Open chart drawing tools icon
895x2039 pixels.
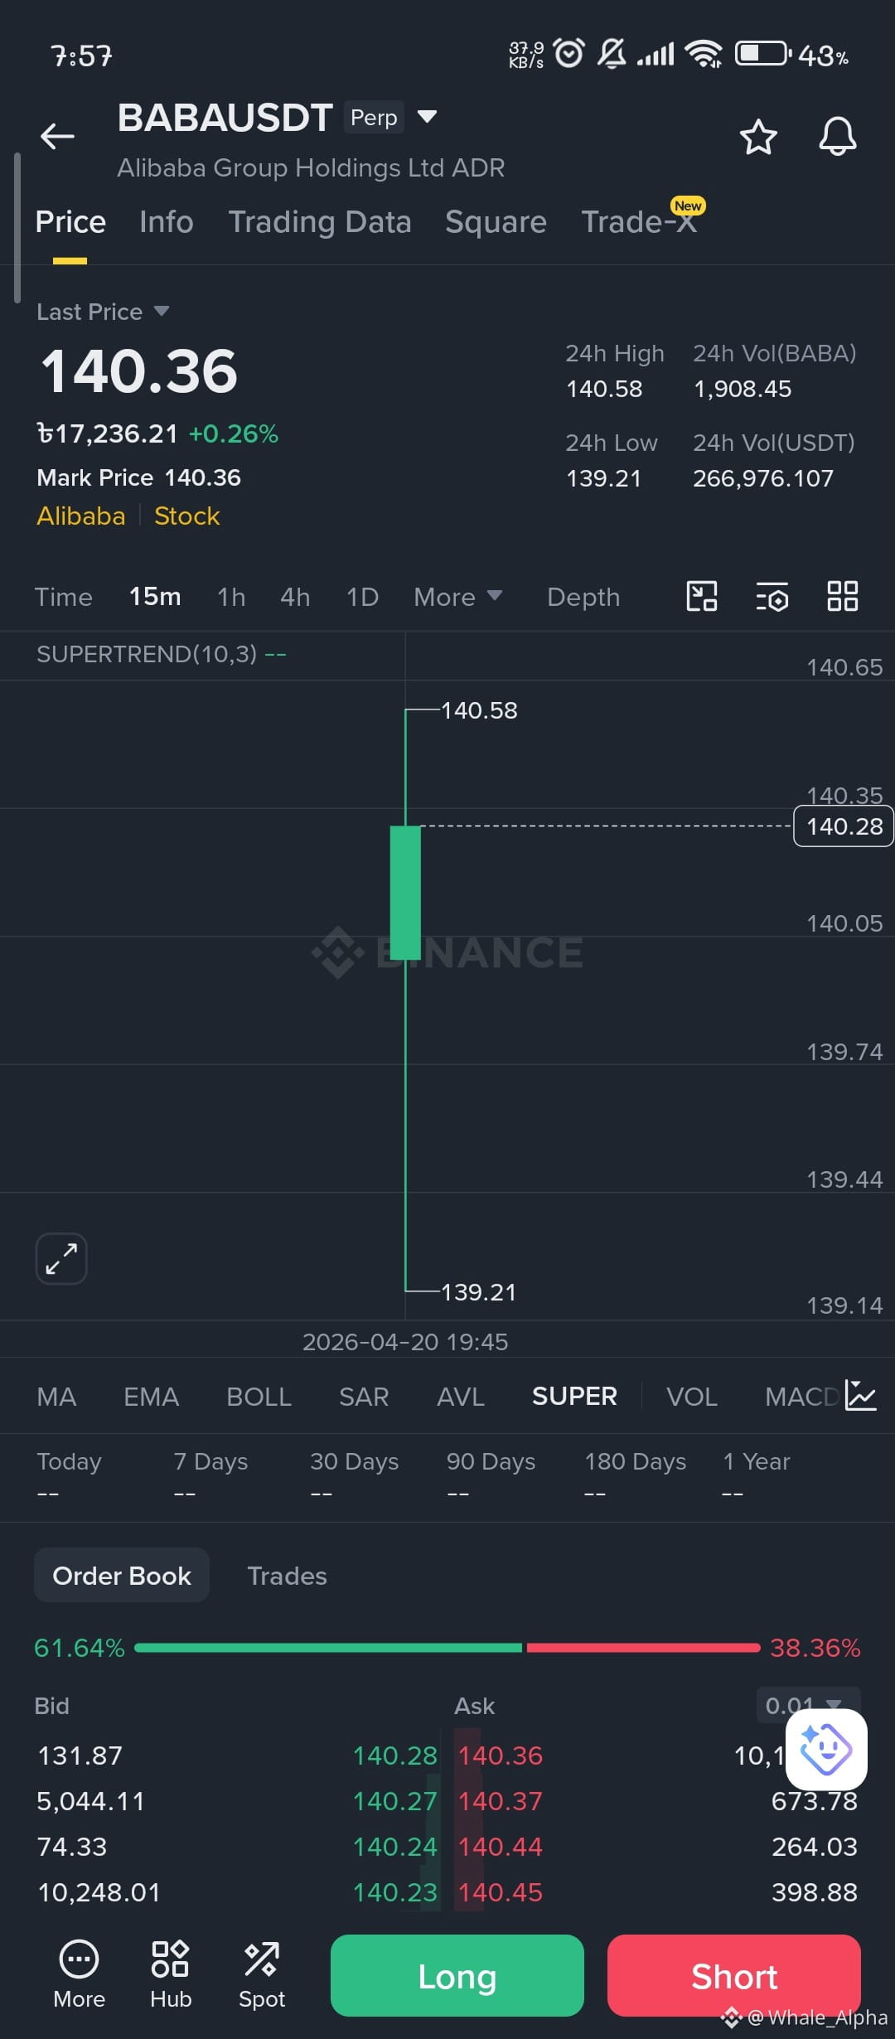pyautogui.click(x=702, y=596)
